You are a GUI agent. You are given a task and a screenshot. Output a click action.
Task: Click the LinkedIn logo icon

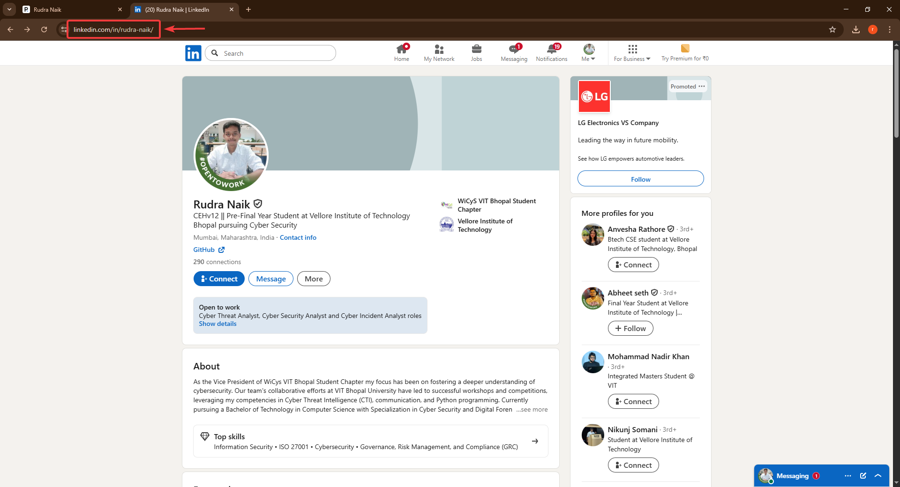tap(193, 53)
